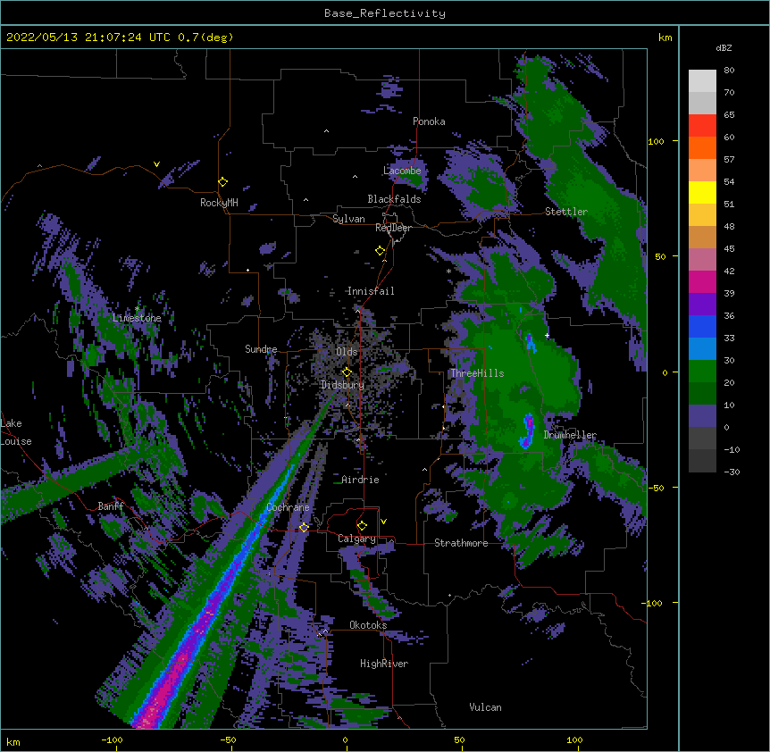Click the Stettler city label
Screen dimensions: 770x752
[x=566, y=212]
